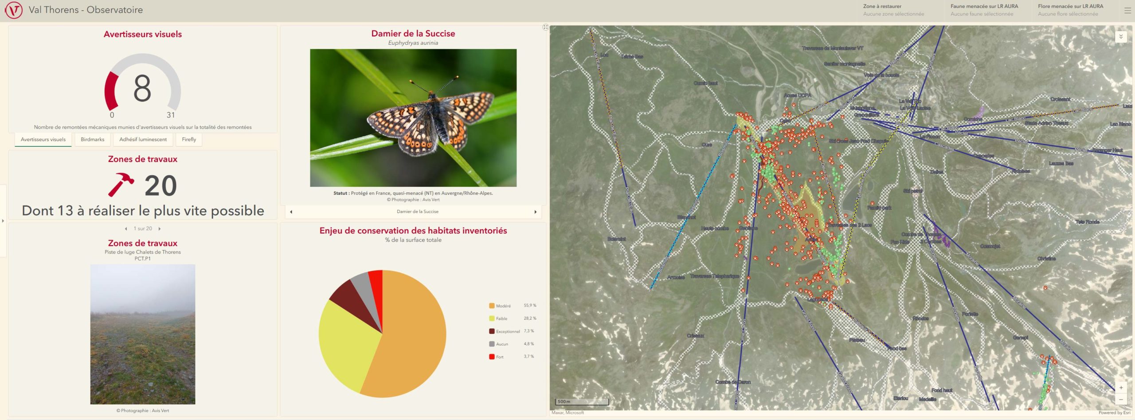The height and width of the screenshot is (420, 1135).
Task: Go to previous species in carousel
Action: [291, 212]
